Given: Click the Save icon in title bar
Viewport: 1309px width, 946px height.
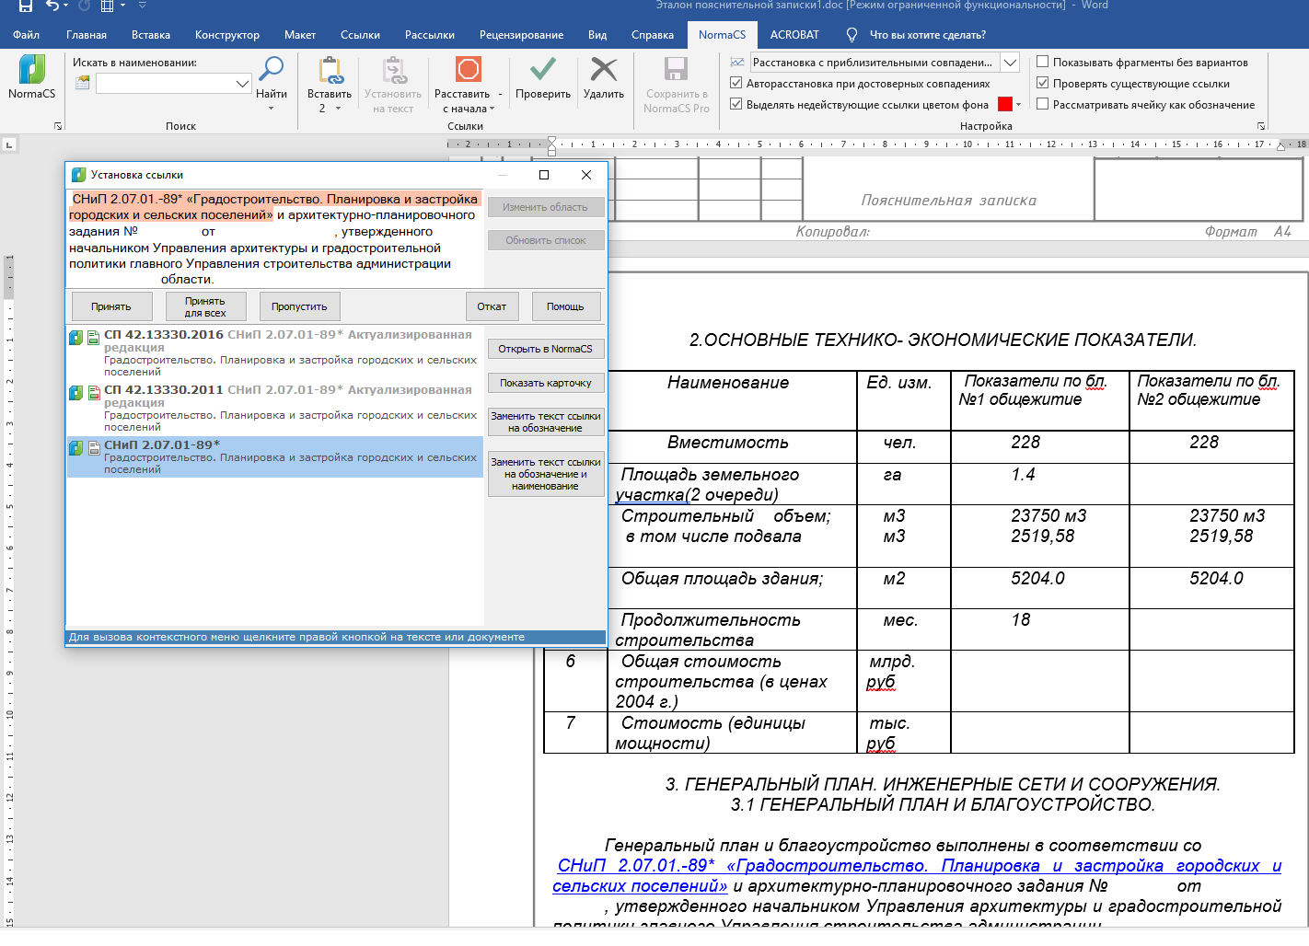Looking at the screenshot, I should coord(25,6).
